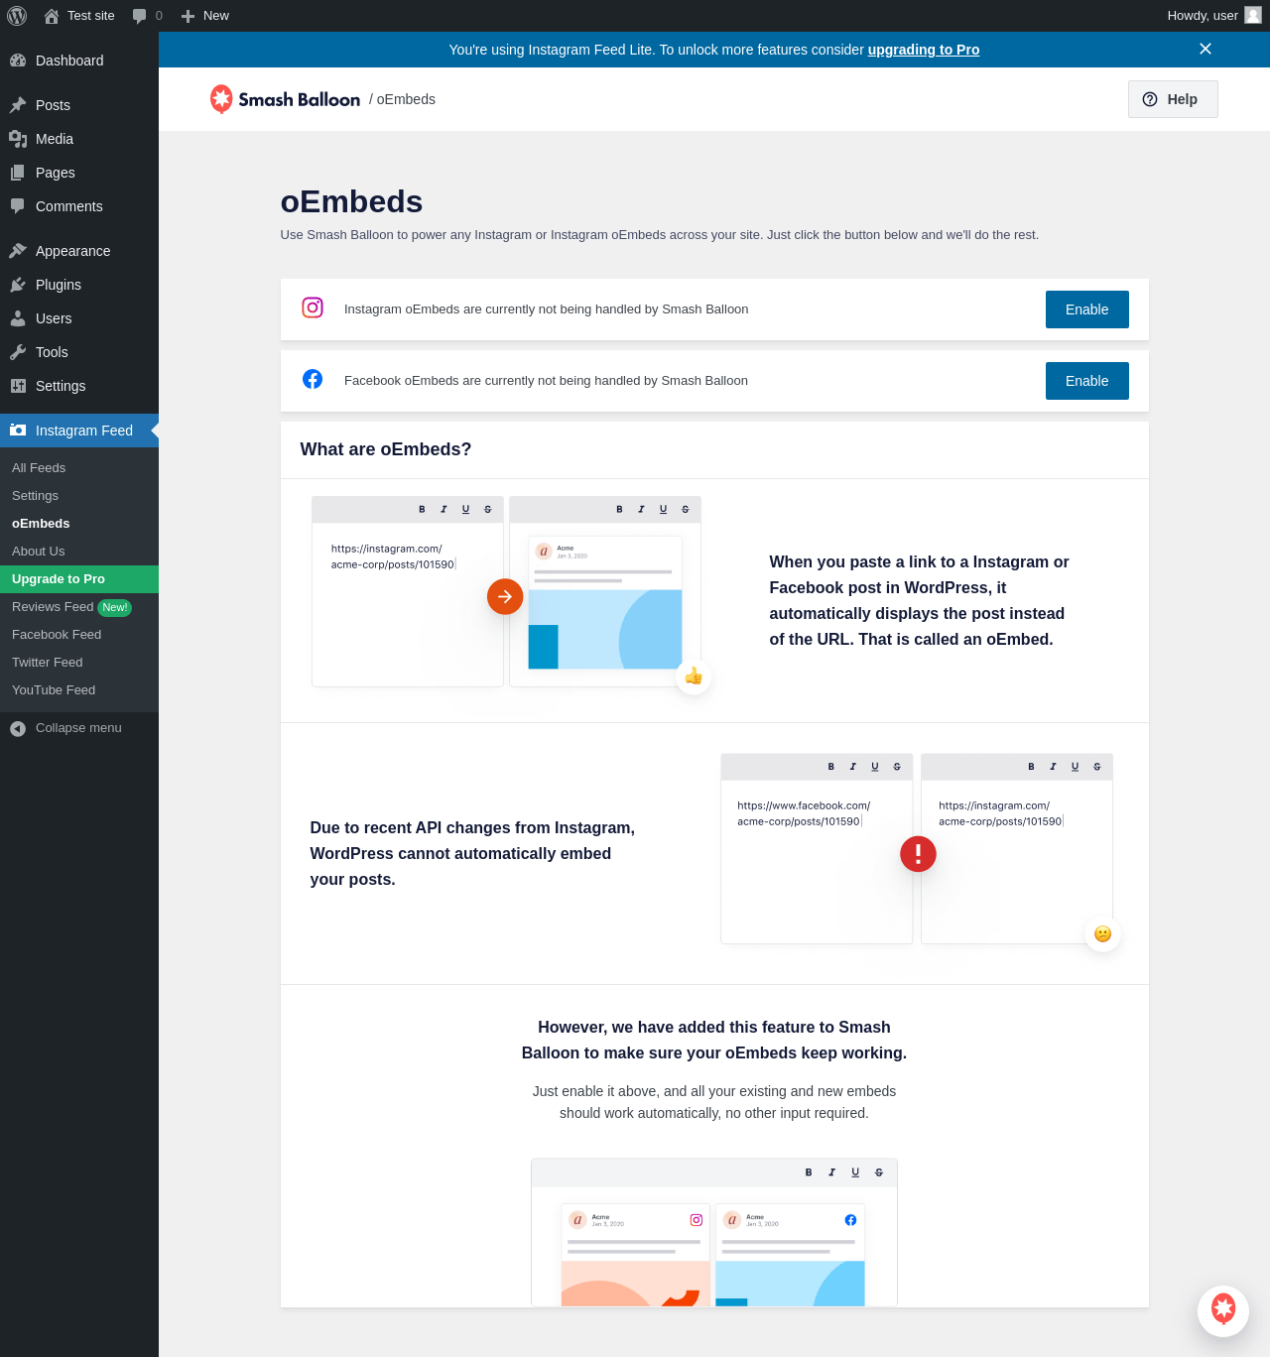1270x1357 pixels.
Task: Open the Test site home link
Action: point(79,16)
